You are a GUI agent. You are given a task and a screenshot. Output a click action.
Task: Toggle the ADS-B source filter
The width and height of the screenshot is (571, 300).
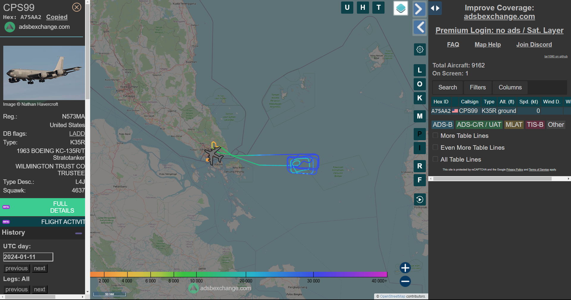443,125
